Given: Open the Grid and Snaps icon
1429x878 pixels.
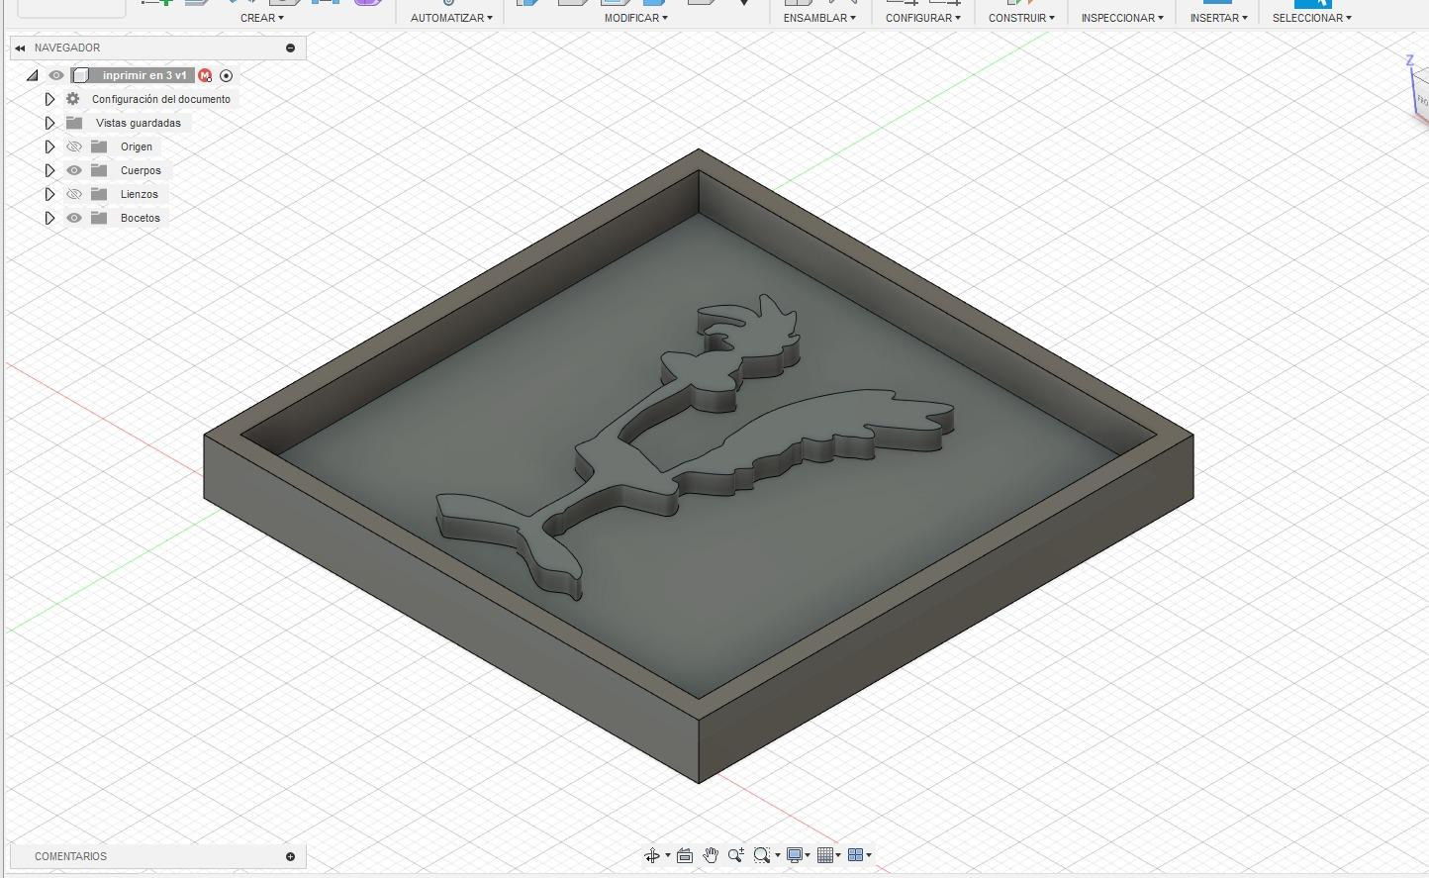Looking at the screenshot, I should point(825,855).
